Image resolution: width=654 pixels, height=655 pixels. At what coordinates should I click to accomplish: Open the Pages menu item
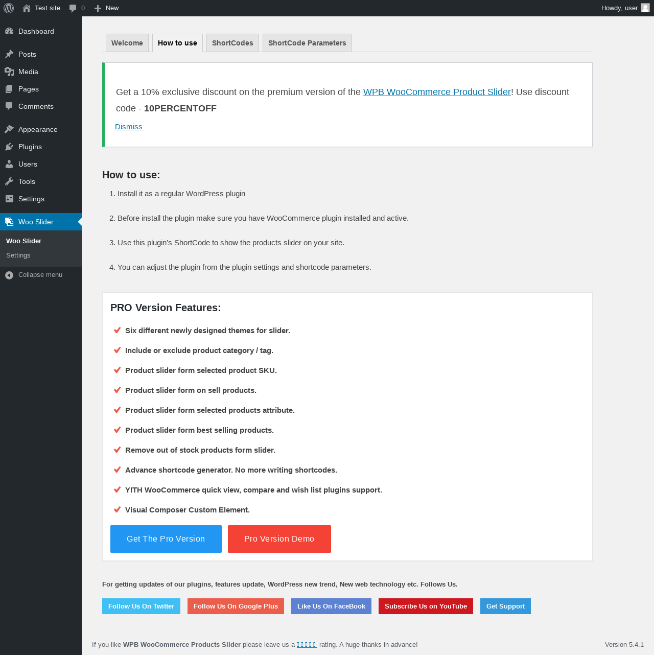pyautogui.click(x=41, y=89)
